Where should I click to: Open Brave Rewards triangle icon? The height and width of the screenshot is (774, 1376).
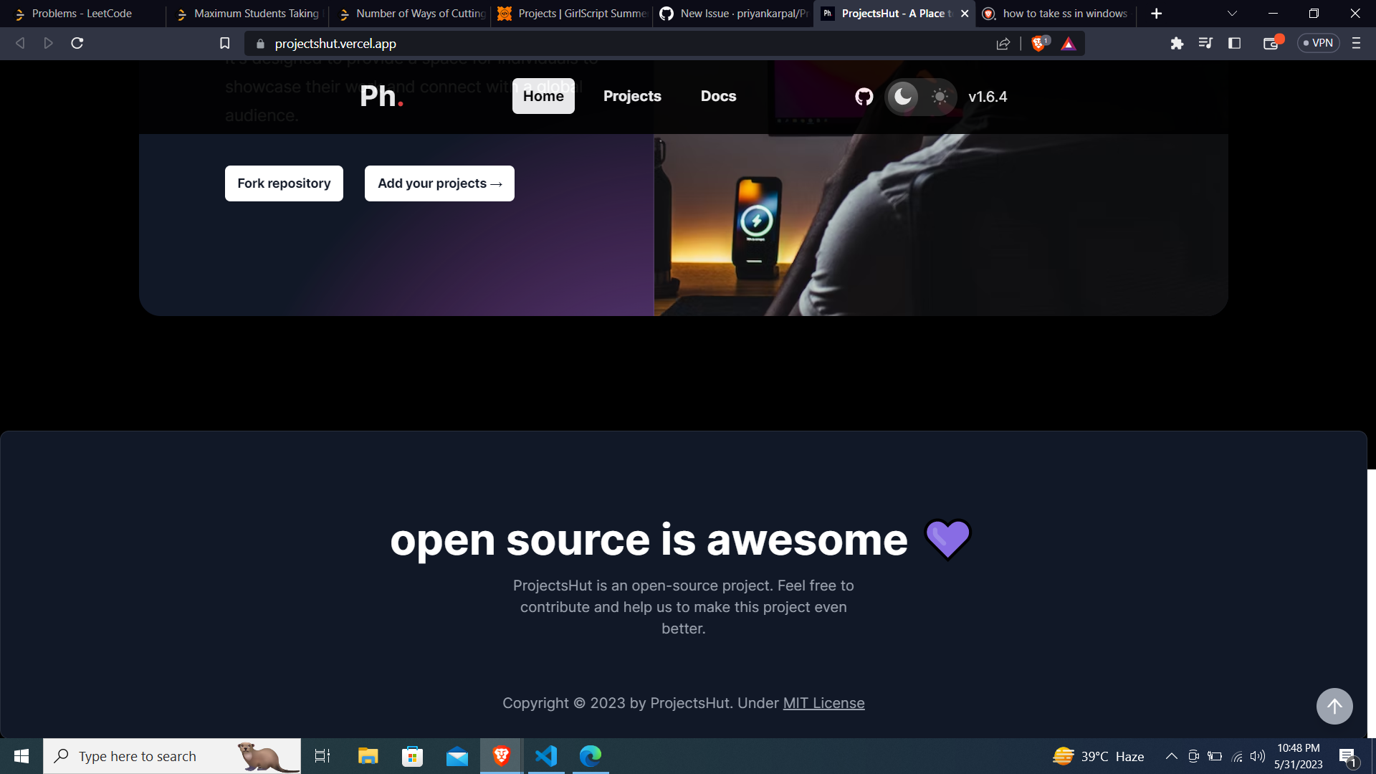(1068, 44)
